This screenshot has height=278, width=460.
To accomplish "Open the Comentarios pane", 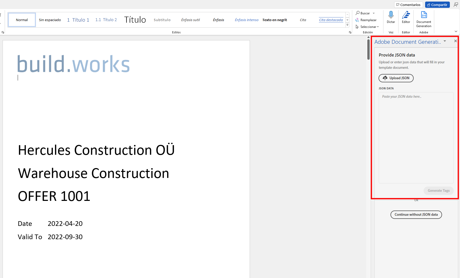I will (408, 5).
